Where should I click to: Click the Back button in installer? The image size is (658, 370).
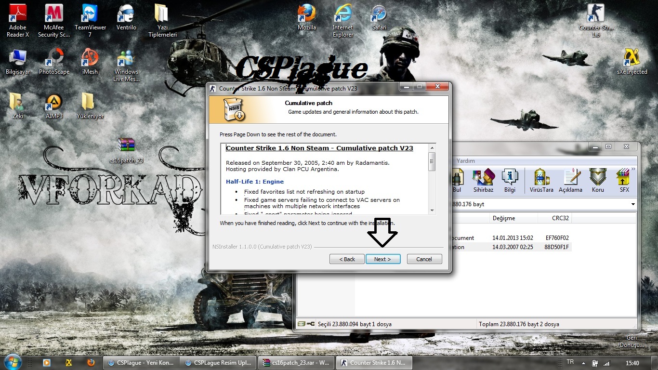click(347, 259)
